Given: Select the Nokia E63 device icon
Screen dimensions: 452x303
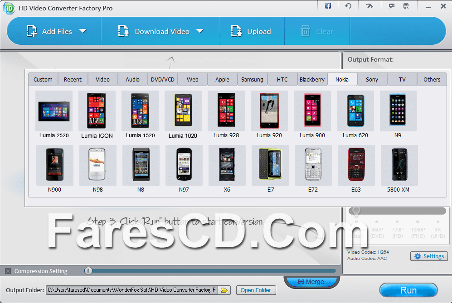Looking at the screenshot, I should click(x=356, y=165).
